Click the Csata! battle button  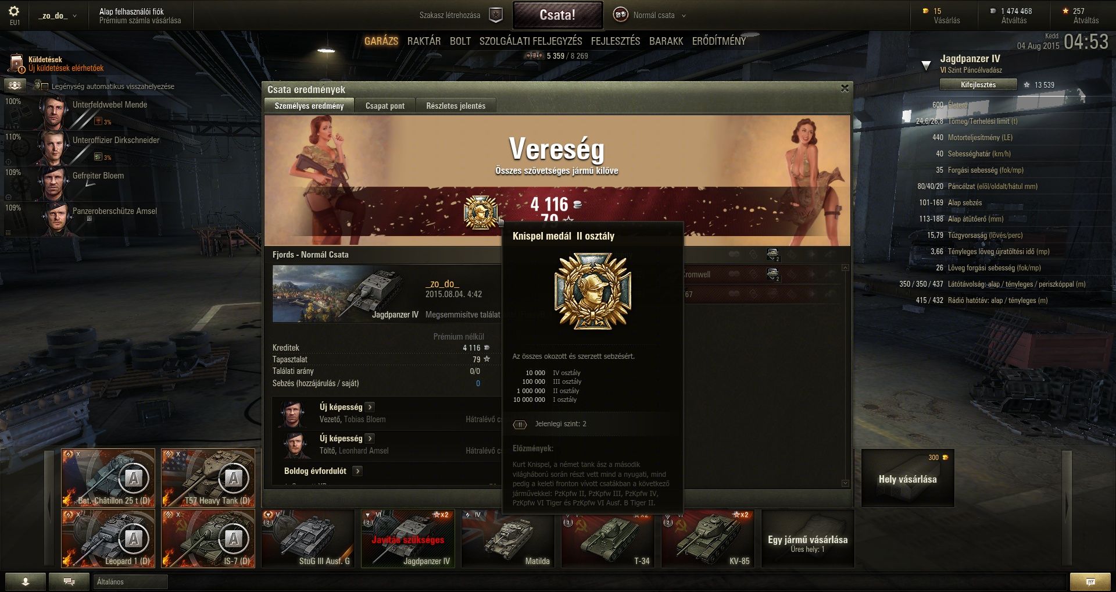pos(557,15)
